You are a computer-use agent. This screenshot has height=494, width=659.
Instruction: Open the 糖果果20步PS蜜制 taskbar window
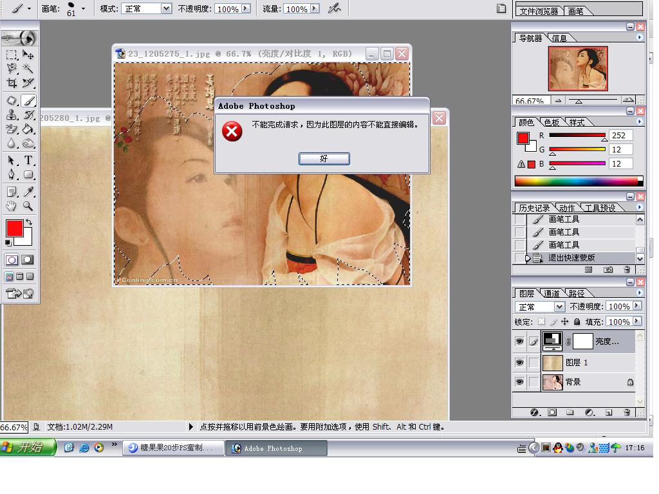point(173,448)
